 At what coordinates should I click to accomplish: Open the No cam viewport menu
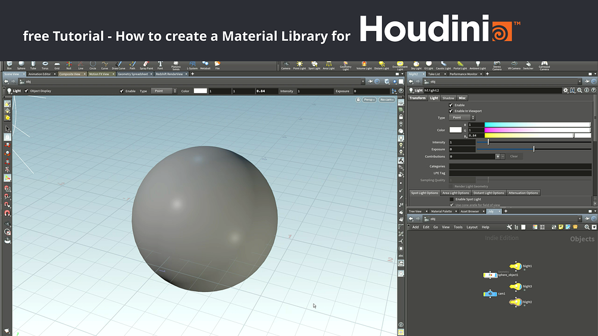click(x=387, y=100)
